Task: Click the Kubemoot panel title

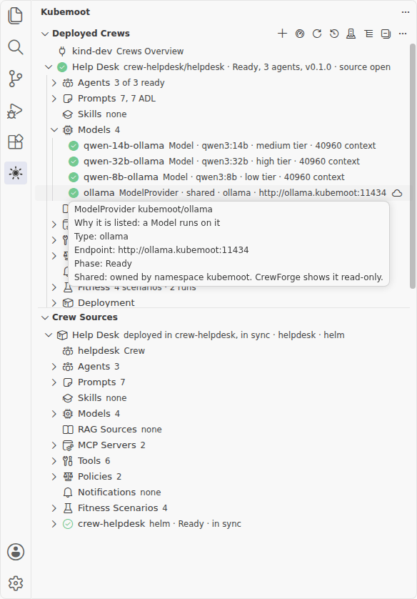Action: (65, 12)
